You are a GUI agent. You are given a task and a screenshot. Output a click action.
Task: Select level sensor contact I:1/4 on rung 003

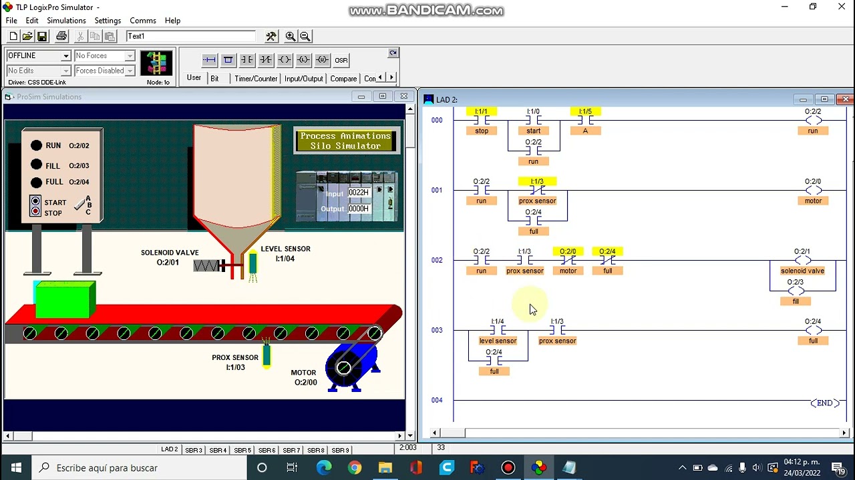(x=498, y=331)
